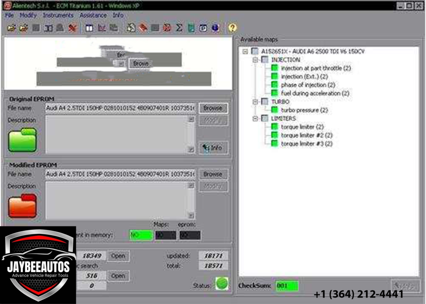The width and height of the screenshot is (426, 304).
Task: Click the disabled Modify button under Modified Browse
Action: point(213,186)
